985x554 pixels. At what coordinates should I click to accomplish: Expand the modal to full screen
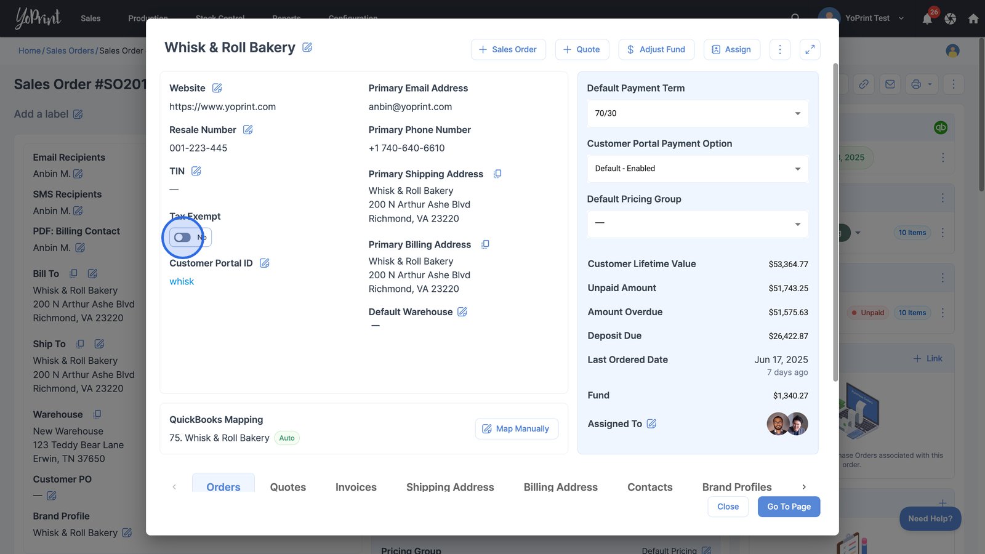[810, 49]
